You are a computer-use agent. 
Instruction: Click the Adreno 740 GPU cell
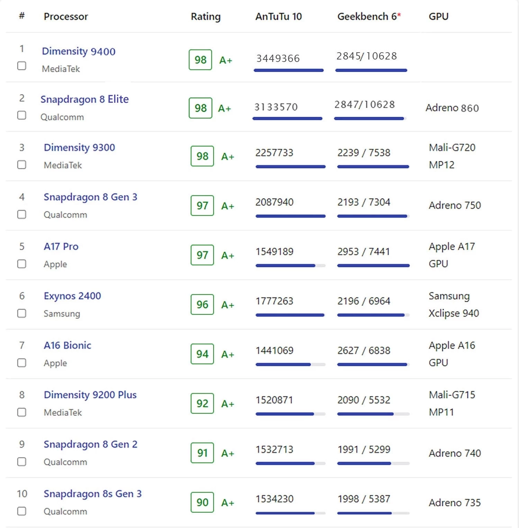point(455,453)
